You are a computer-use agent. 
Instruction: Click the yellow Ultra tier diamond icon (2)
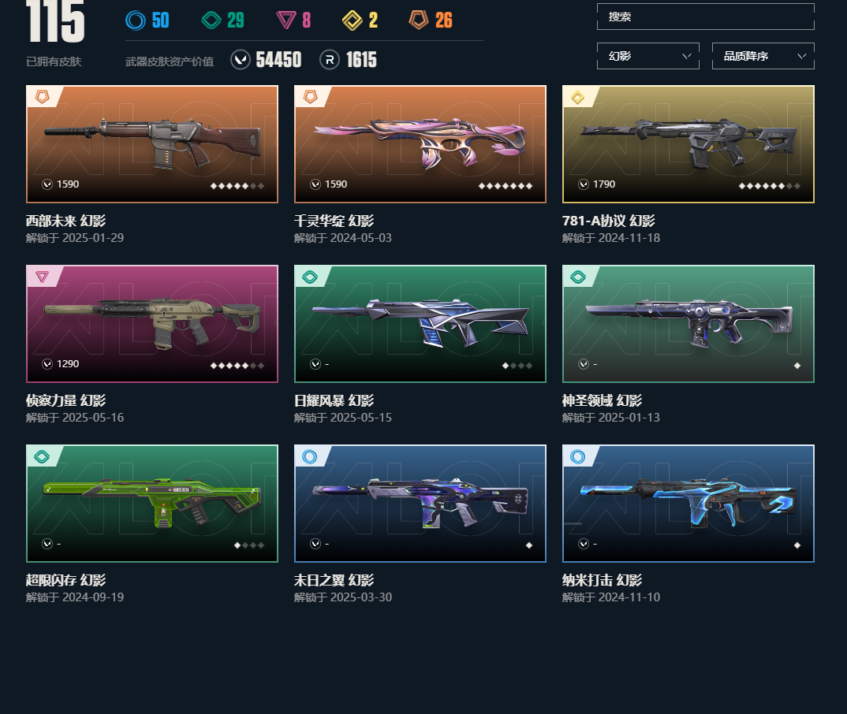coord(353,20)
